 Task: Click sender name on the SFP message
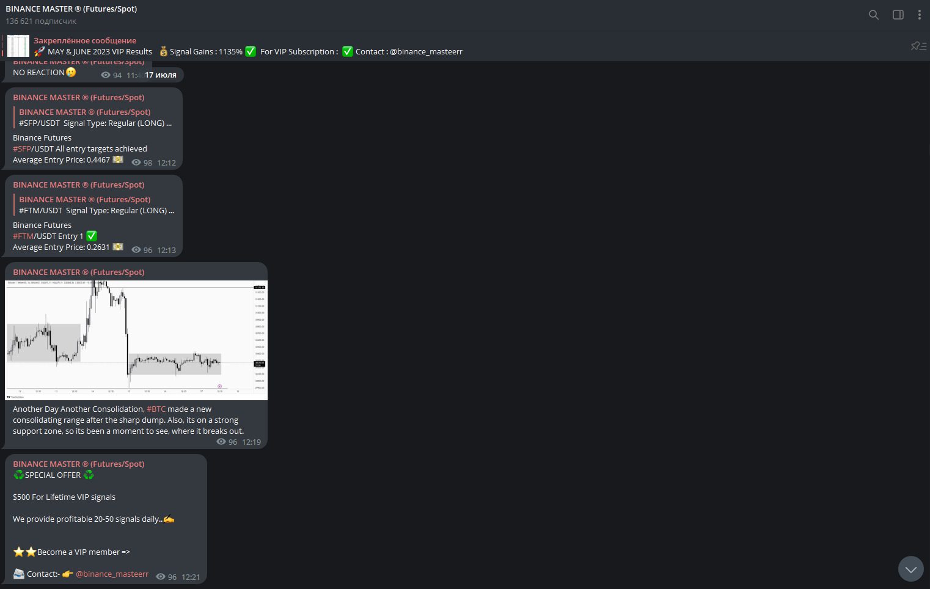(79, 98)
